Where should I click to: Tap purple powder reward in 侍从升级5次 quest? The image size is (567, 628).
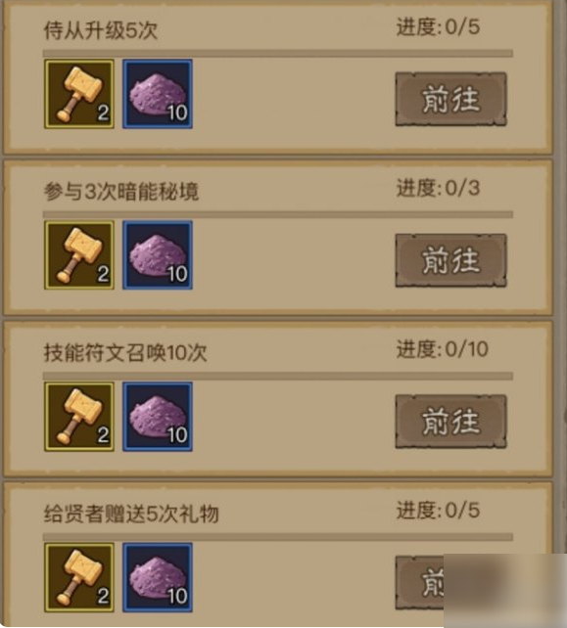click(x=158, y=94)
